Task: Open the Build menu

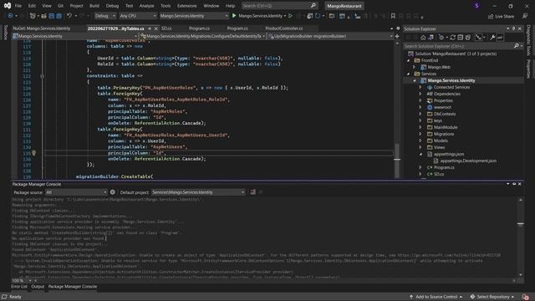Action: pyautogui.click(x=94, y=6)
